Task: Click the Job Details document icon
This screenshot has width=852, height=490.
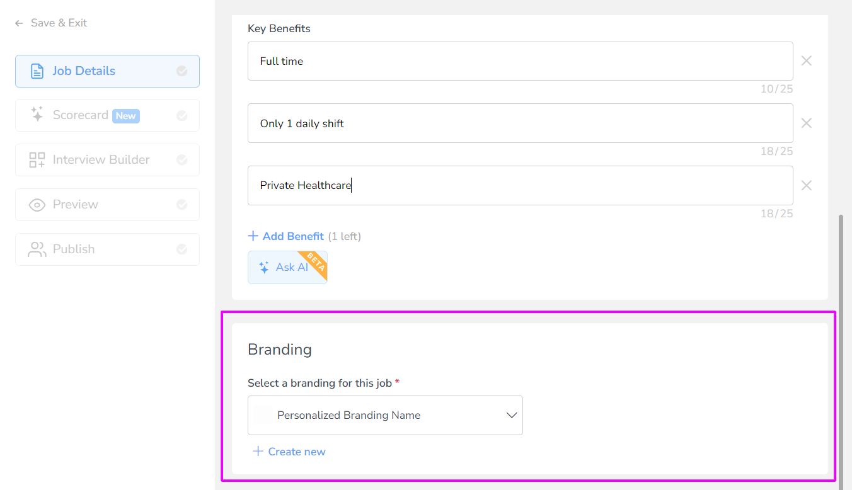Action: 37,71
